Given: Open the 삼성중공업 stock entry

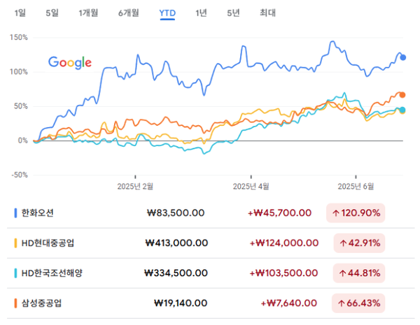Looking at the screenshot, I should (42, 303).
